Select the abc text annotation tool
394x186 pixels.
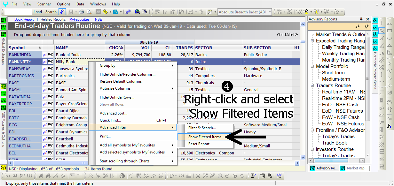click(x=390, y=23)
